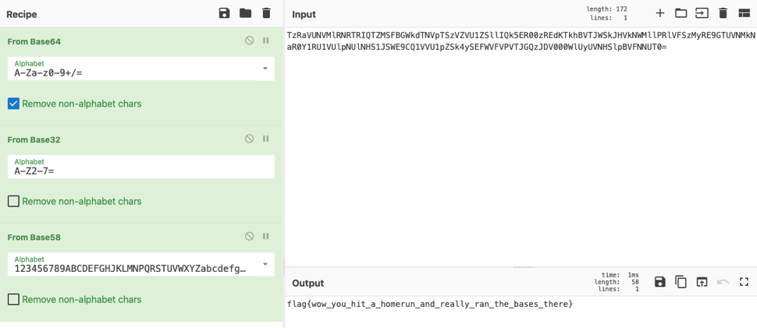The height and width of the screenshot is (328, 757).
Task: Set breakpoint on From Base32
Action: pyautogui.click(x=265, y=139)
